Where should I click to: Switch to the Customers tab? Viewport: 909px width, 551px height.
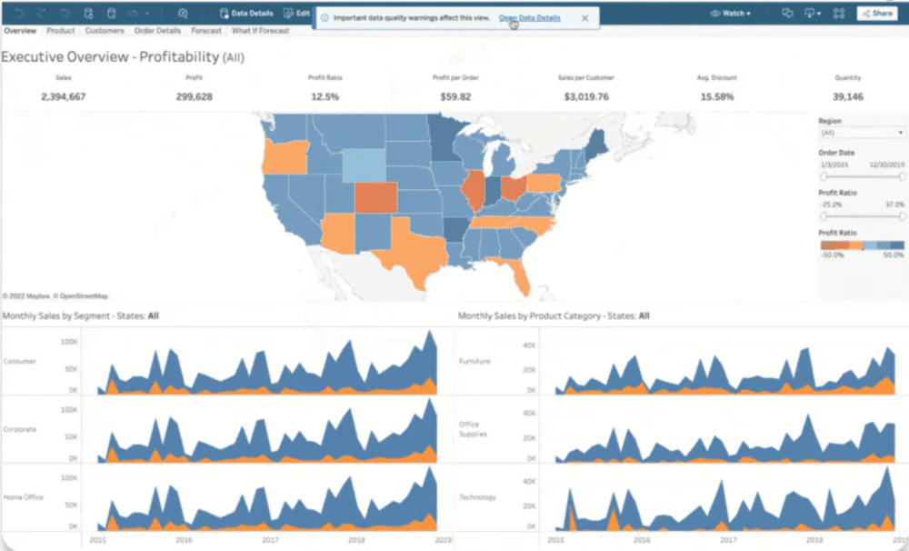pos(105,31)
